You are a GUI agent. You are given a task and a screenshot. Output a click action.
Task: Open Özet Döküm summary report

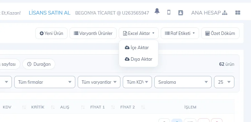point(220,33)
